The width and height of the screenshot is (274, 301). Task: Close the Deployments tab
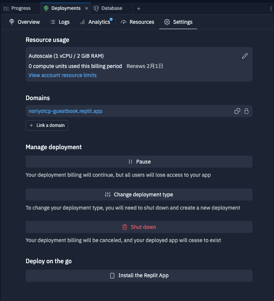[x=87, y=8]
